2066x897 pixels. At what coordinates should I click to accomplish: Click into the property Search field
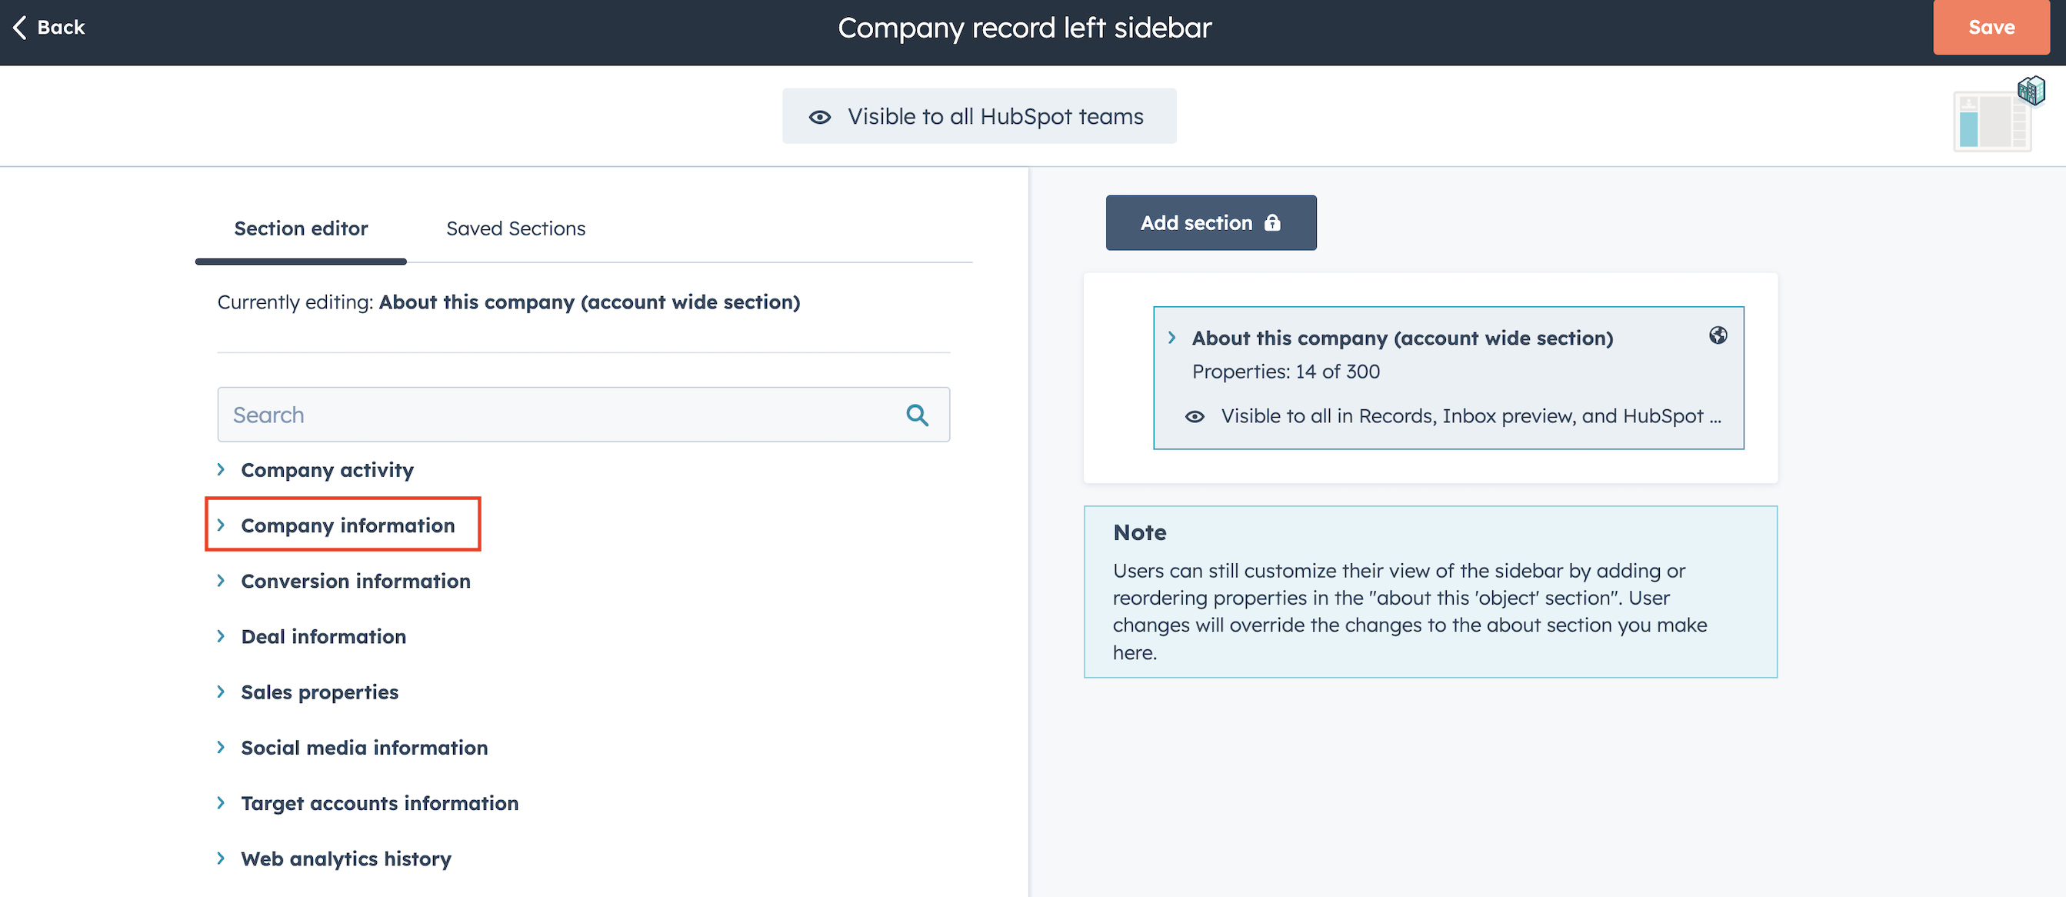point(561,415)
